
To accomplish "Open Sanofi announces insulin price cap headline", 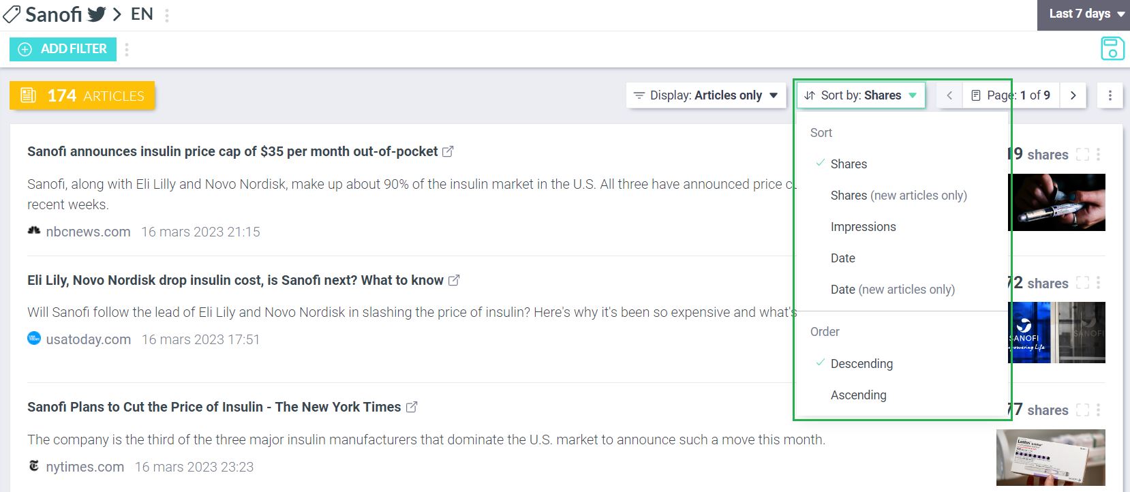I will [232, 151].
